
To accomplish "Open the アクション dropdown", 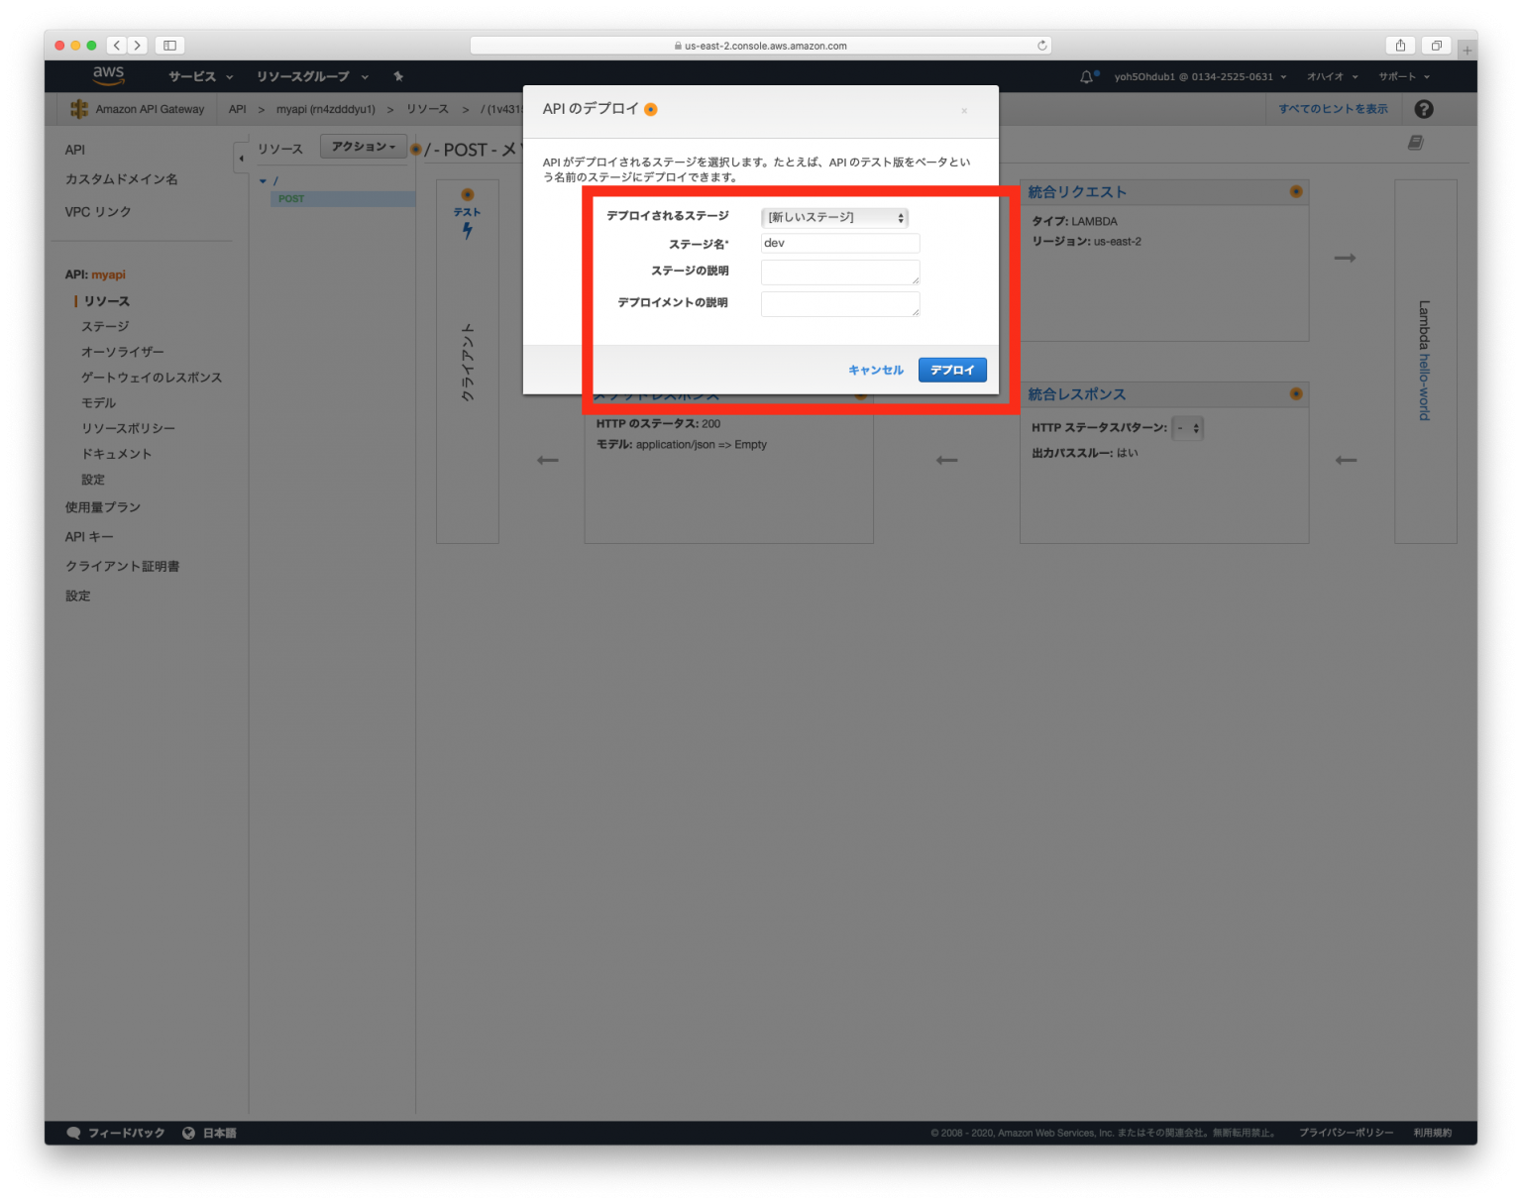I will (363, 146).
